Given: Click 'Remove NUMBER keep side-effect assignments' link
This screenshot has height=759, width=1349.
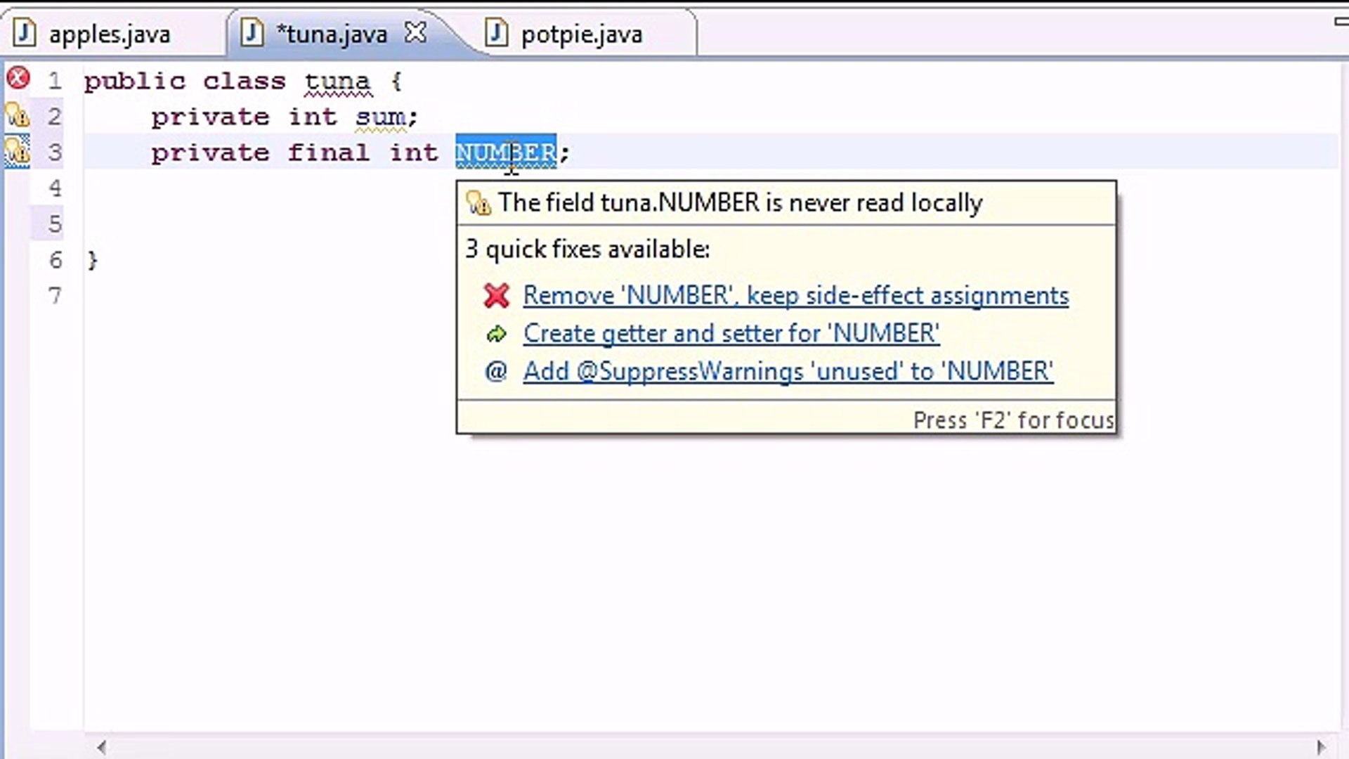Looking at the screenshot, I should 796,294.
